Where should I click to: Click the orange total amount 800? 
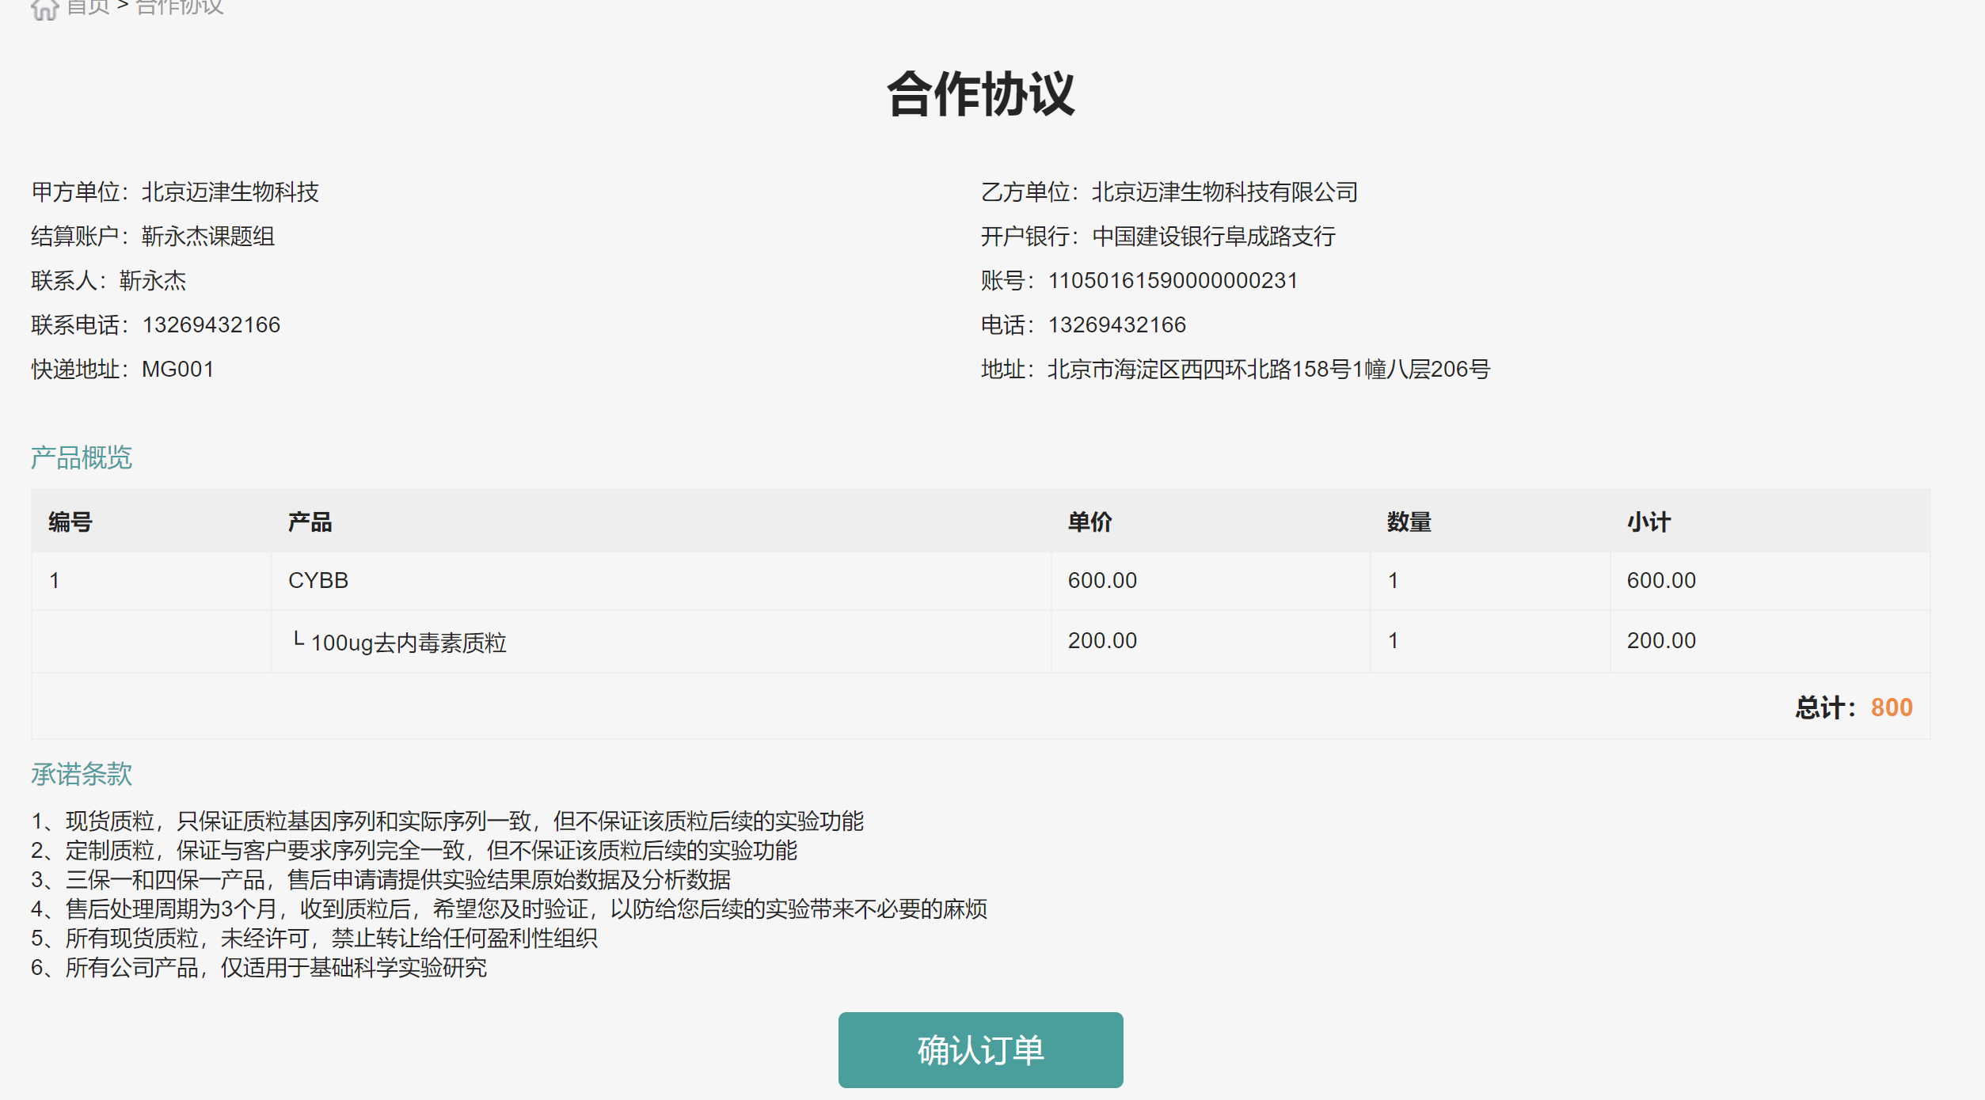(x=1891, y=707)
